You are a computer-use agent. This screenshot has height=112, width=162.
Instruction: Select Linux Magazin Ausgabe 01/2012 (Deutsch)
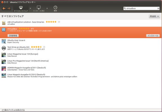(81, 75)
